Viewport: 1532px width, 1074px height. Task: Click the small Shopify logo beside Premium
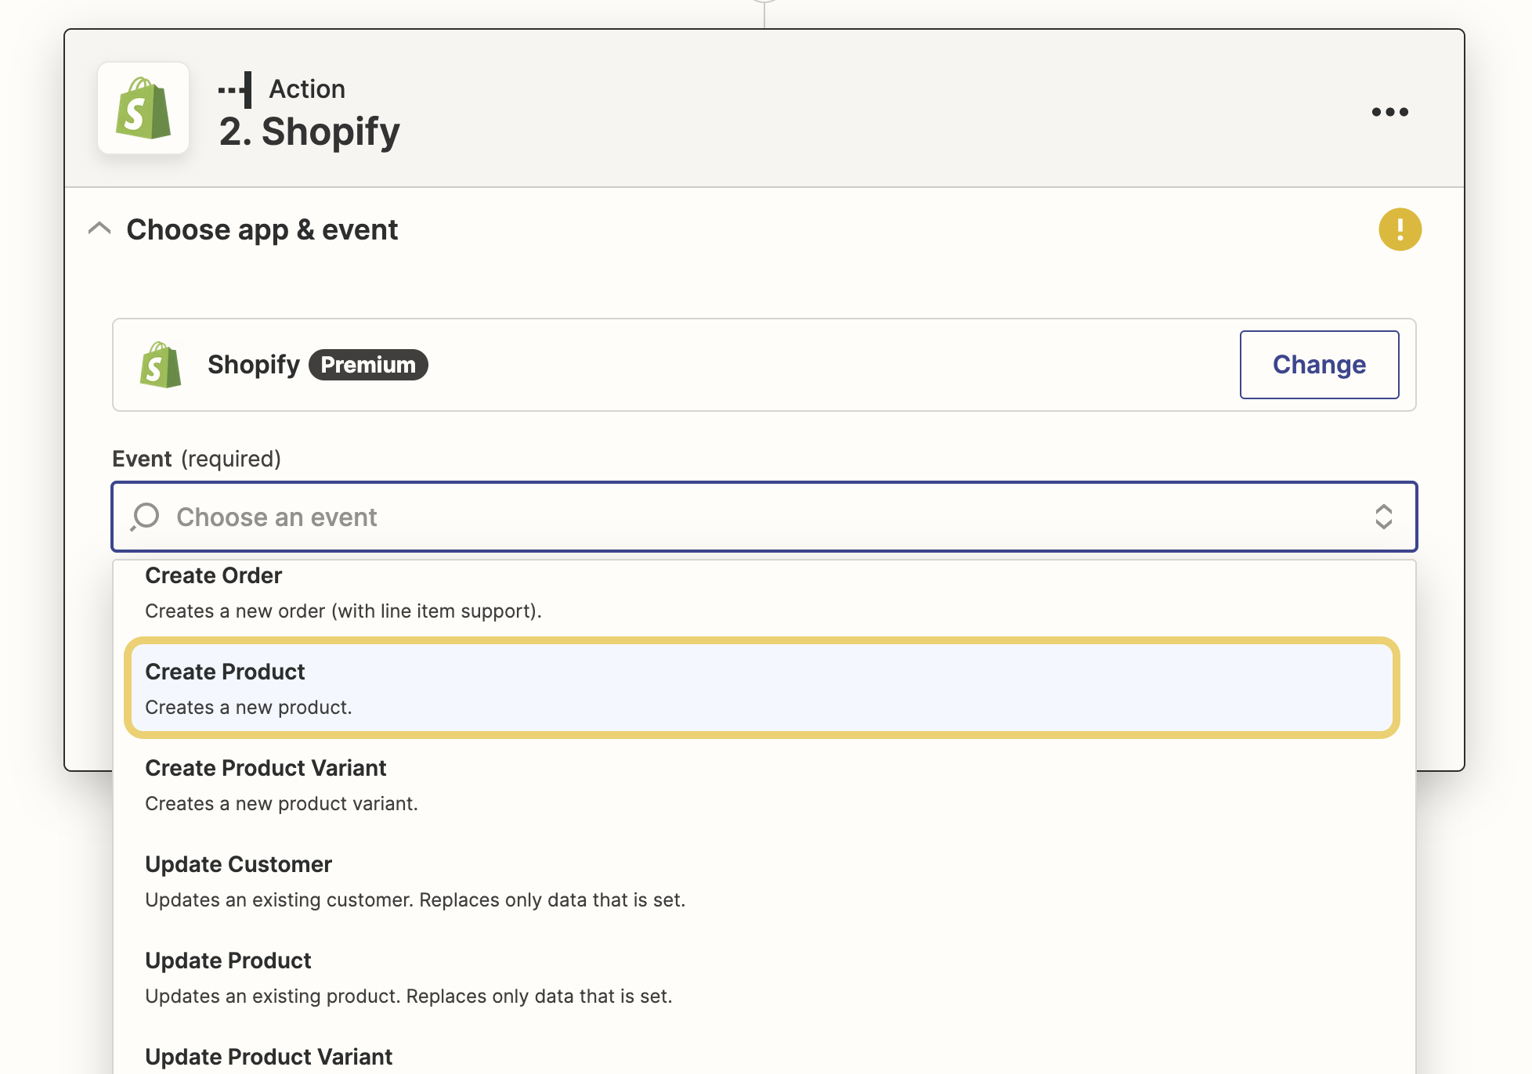[x=161, y=365]
